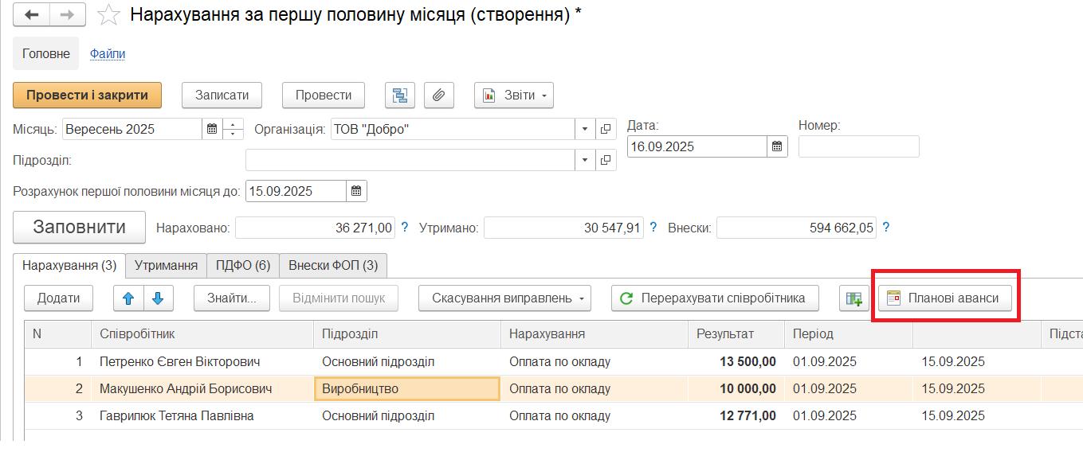1083x456 pixels.
Task: Open calendar for Дата field
Action: click(777, 146)
